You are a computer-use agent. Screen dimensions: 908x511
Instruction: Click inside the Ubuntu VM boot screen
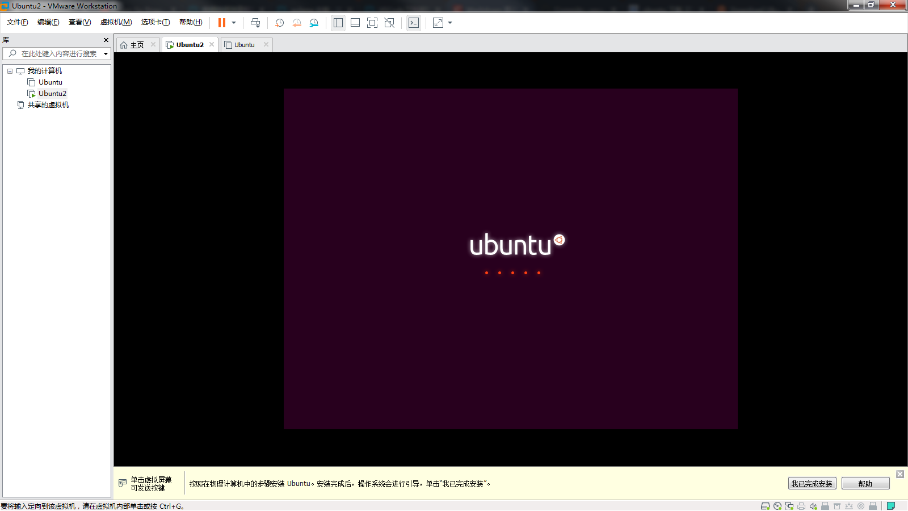pyautogui.click(x=511, y=258)
